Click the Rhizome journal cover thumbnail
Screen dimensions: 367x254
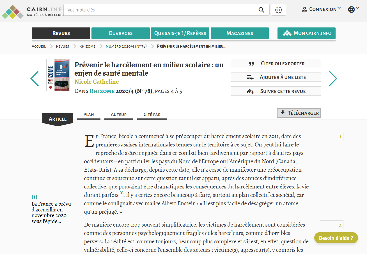click(58, 75)
